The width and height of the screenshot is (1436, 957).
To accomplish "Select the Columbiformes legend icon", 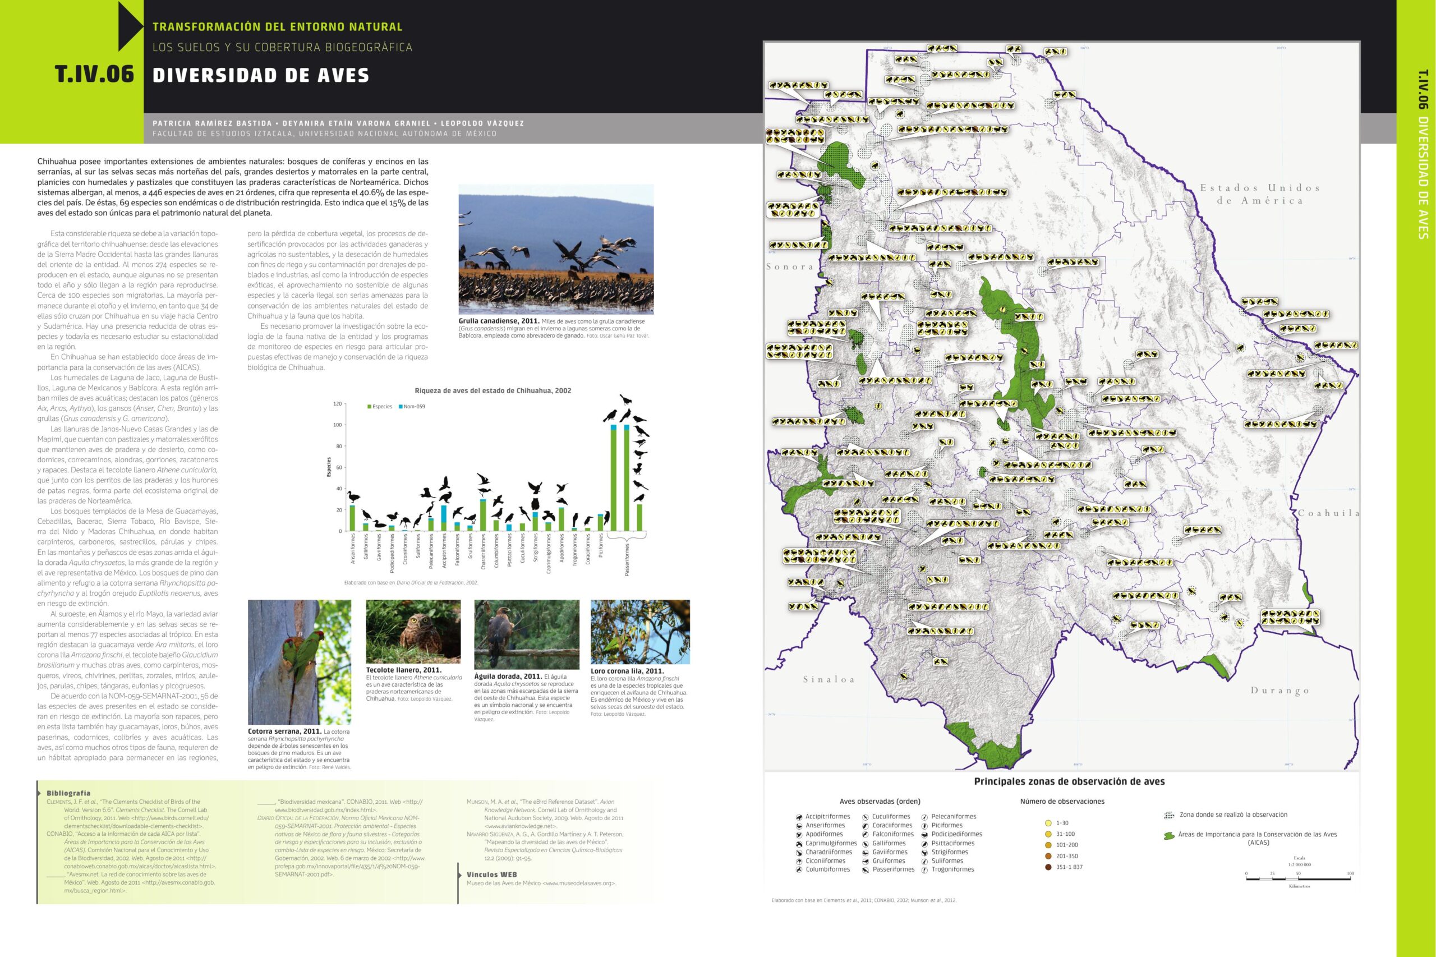I will [799, 869].
